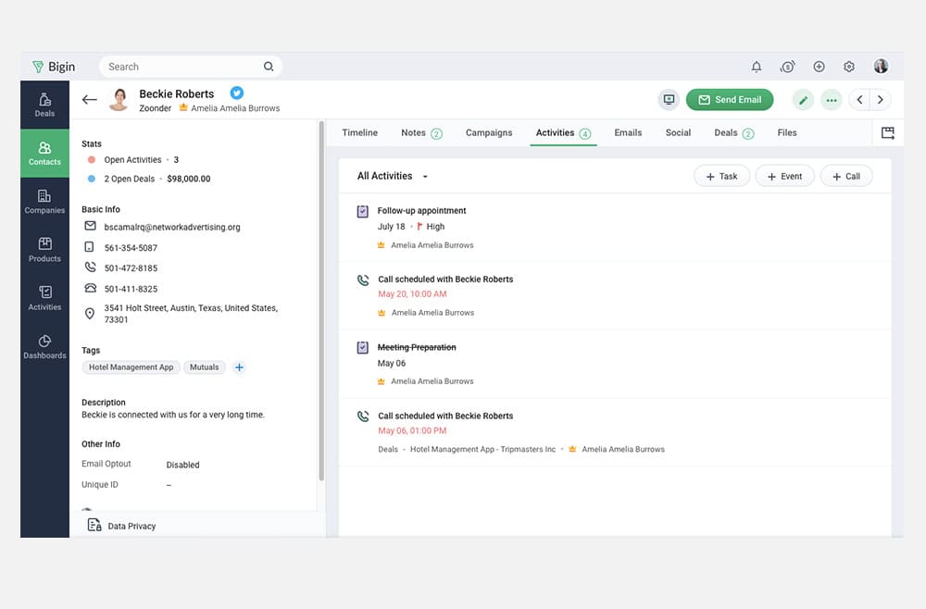Image resolution: width=926 pixels, height=609 pixels.
Task: Click the mobile phone icon beside 561-354-5087
Action: click(x=89, y=247)
